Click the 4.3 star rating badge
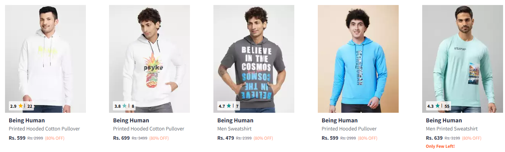 click(x=439, y=106)
